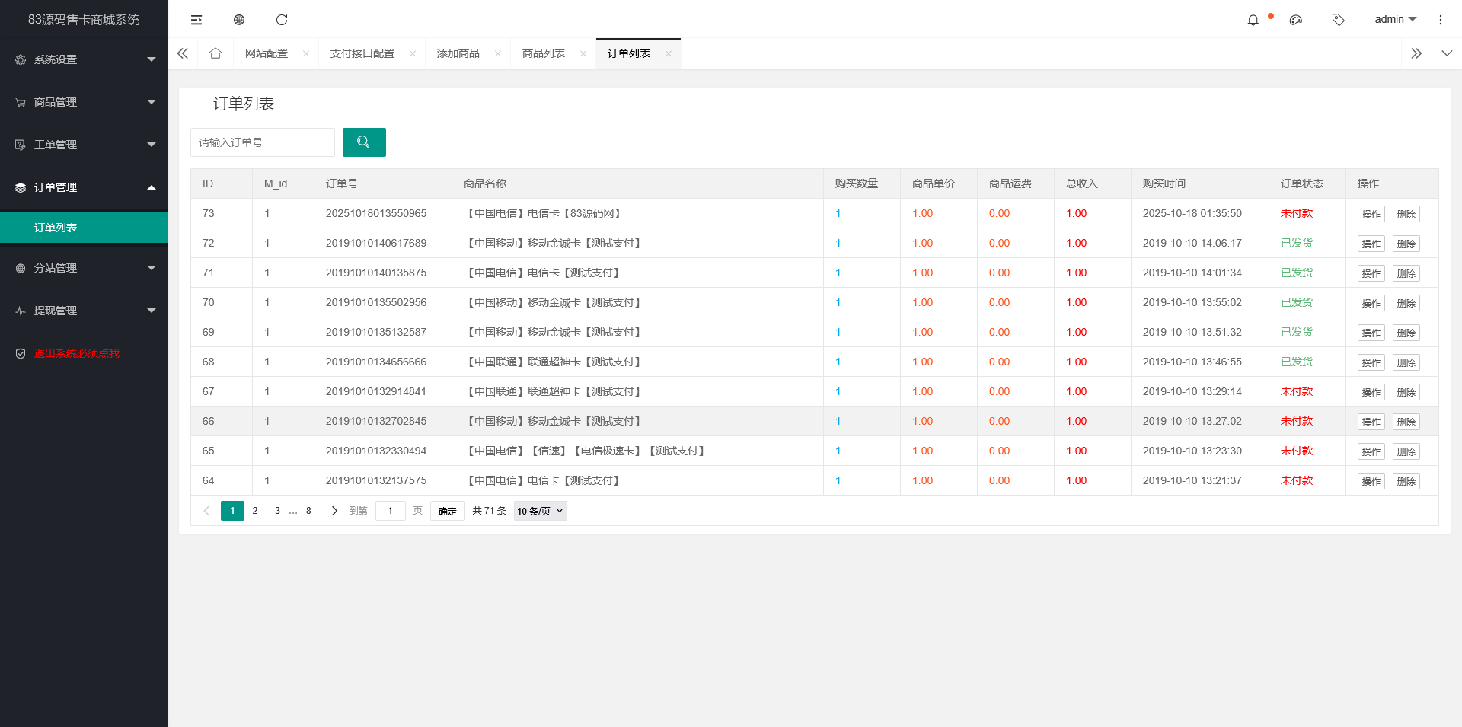The height and width of the screenshot is (727, 1462).
Task: Click purchase time 2019-10-10 13:27:02
Action: [1192, 422]
